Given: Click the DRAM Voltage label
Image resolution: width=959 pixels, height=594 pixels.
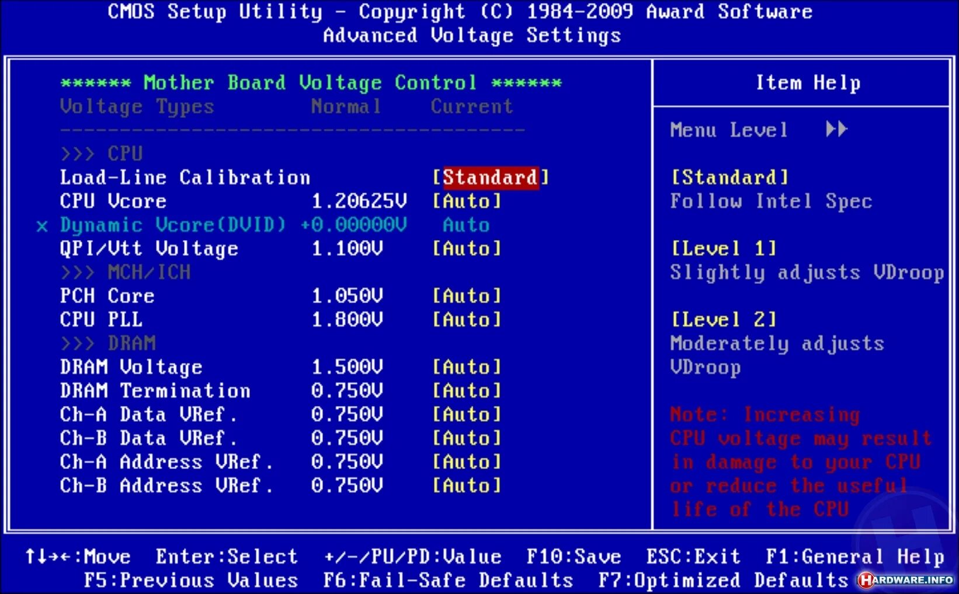Looking at the screenshot, I should click(131, 367).
